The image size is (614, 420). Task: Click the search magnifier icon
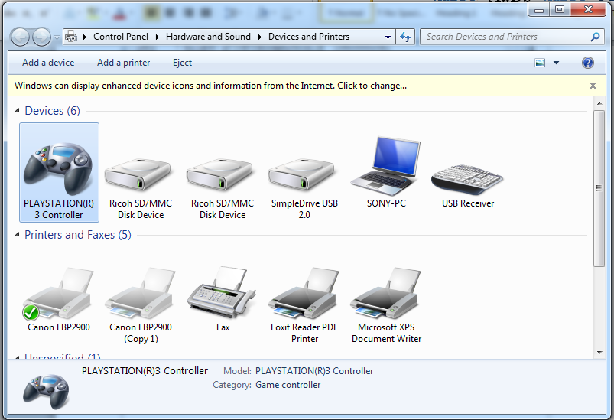595,37
